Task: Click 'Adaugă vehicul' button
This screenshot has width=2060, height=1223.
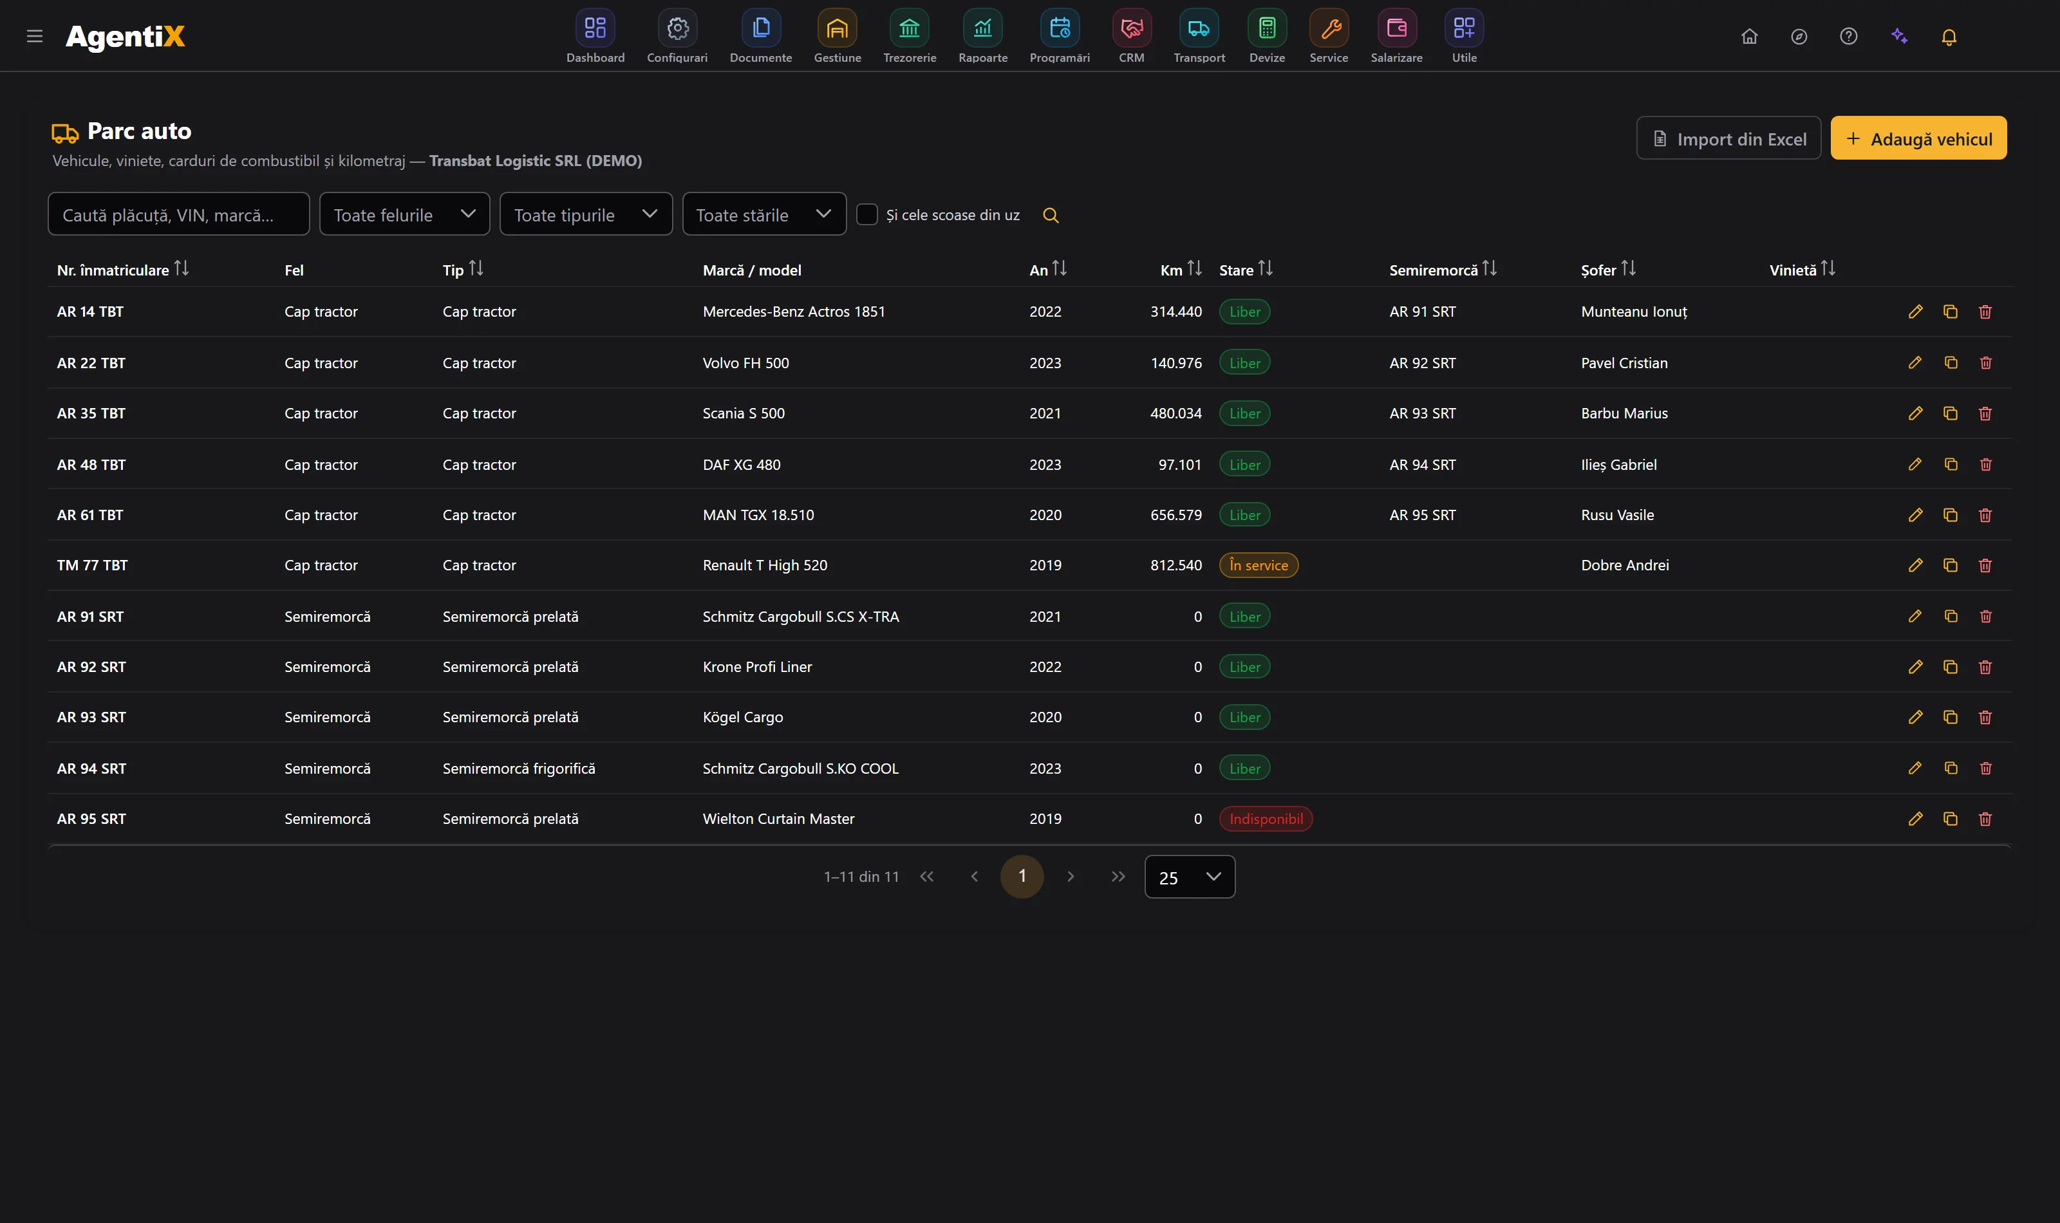Action: click(1918, 138)
